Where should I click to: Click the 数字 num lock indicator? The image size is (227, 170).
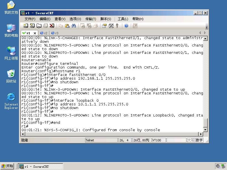pyautogui.click(x=199, y=140)
